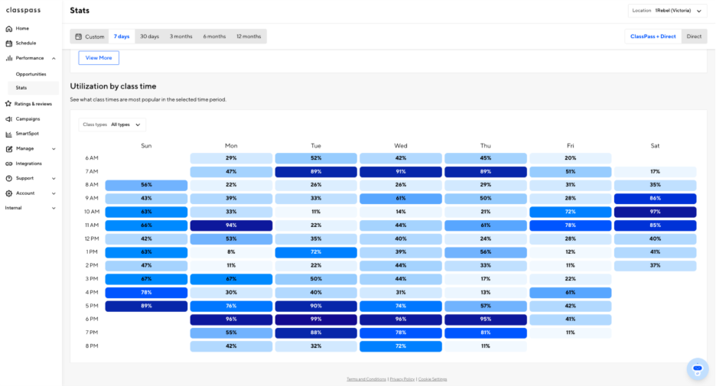
Task: Click the Utilization by class time heading
Action: pyautogui.click(x=112, y=86)
